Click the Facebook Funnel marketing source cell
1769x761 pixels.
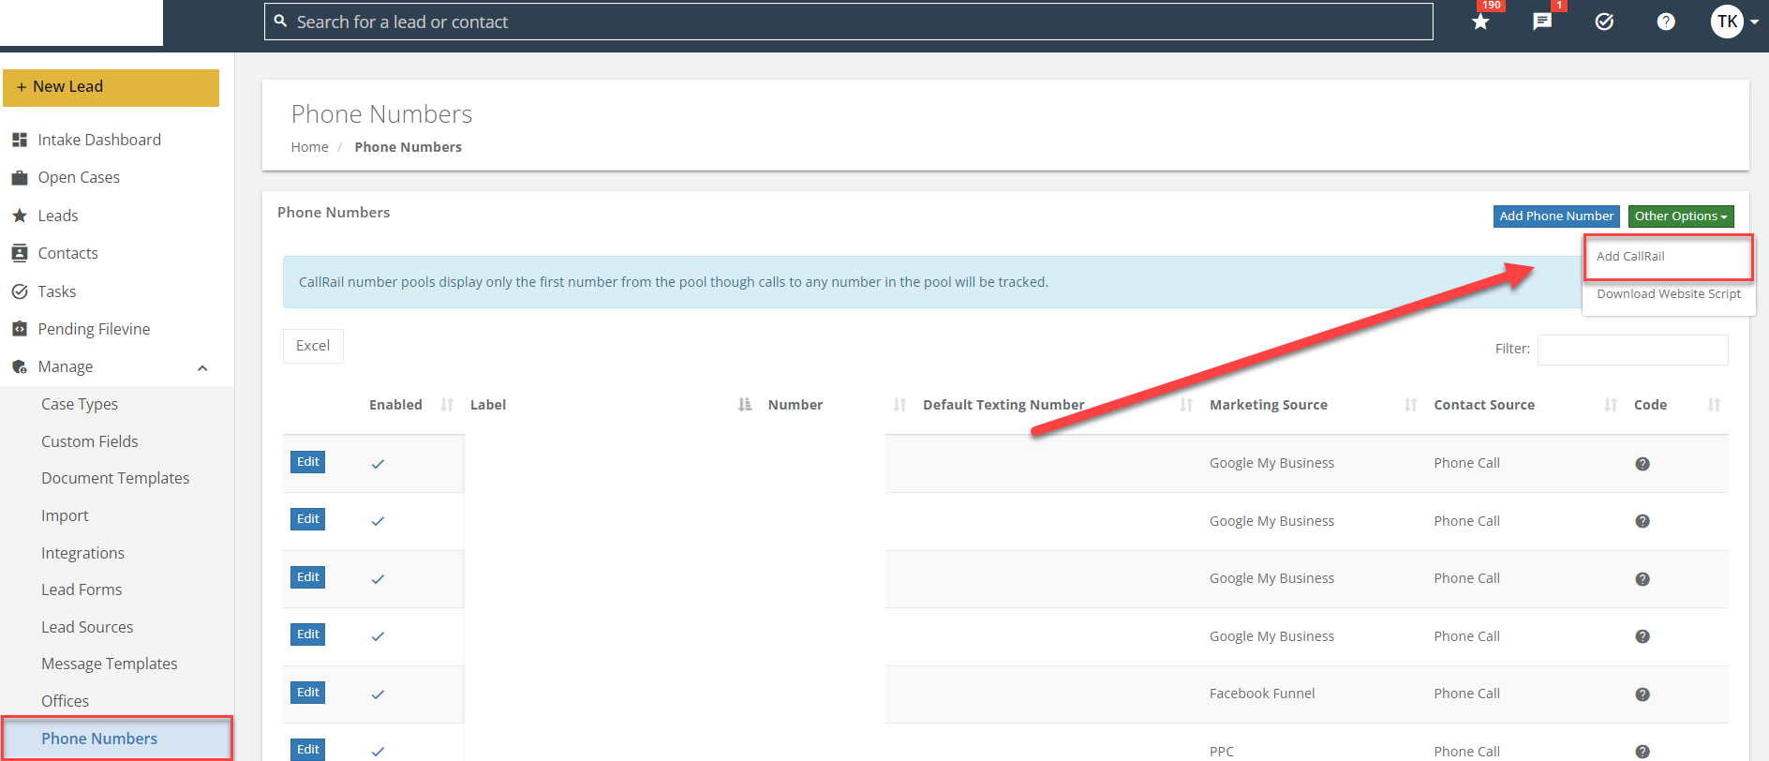[x=1262, y=694]
